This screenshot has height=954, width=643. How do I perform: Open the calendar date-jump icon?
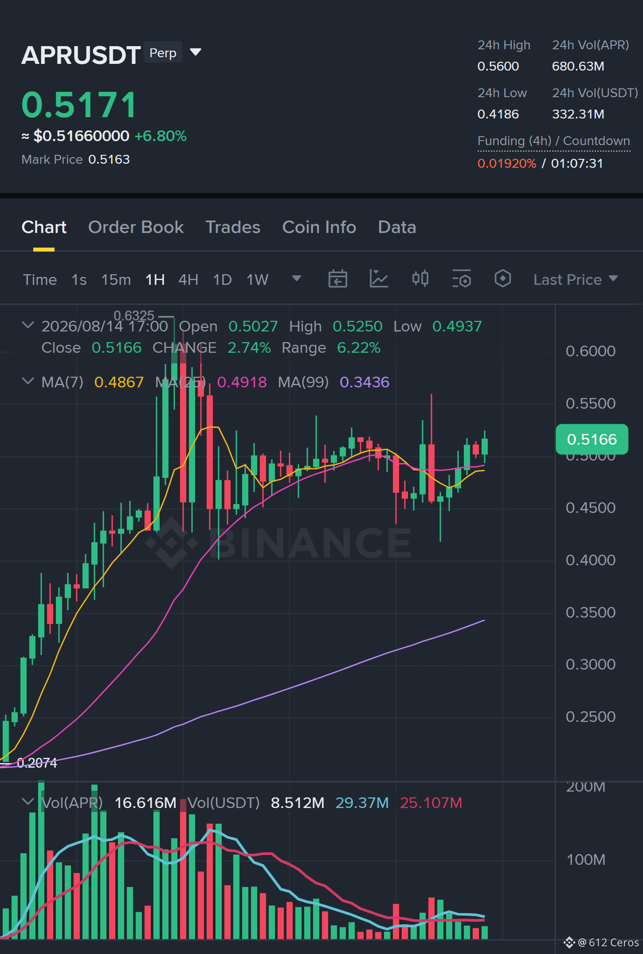(x=337, y=279)
